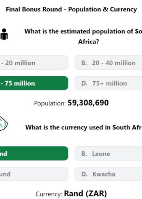Click the word 'Africa?' in the question
This screenshot has height=199, width=142.
88,42
